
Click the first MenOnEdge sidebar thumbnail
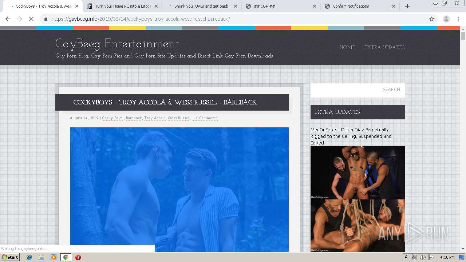[x=358, y=173]
